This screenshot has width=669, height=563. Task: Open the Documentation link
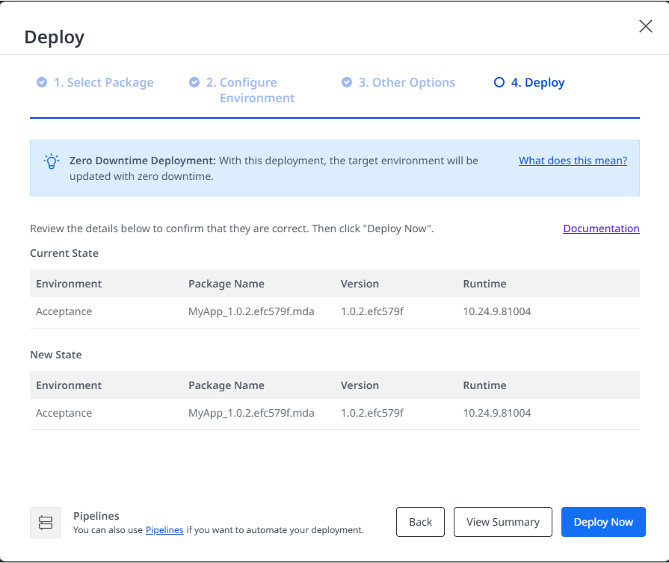(x=601, y=228)
